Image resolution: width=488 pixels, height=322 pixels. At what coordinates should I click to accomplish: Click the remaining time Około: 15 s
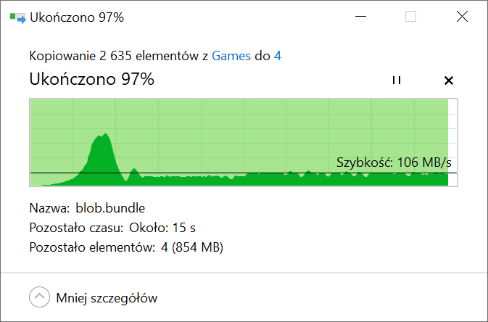pos(162,228)
